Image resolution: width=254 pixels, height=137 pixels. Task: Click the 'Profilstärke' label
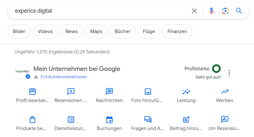tap(197, 69)
